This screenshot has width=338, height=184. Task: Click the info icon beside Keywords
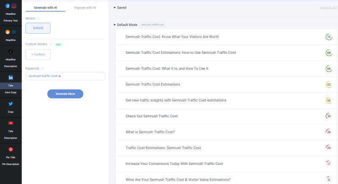click(x=43, y=69)
